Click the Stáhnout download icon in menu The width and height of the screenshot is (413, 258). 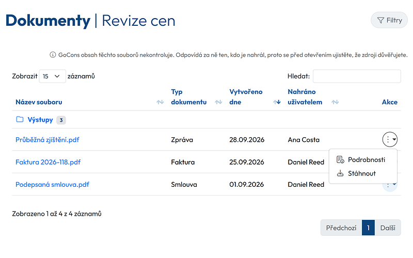tap(340, 173)
